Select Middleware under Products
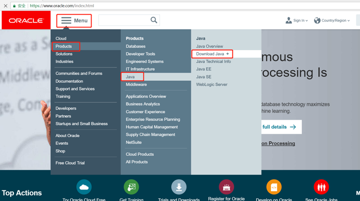The image size is (360, 201). click(136, 85)
